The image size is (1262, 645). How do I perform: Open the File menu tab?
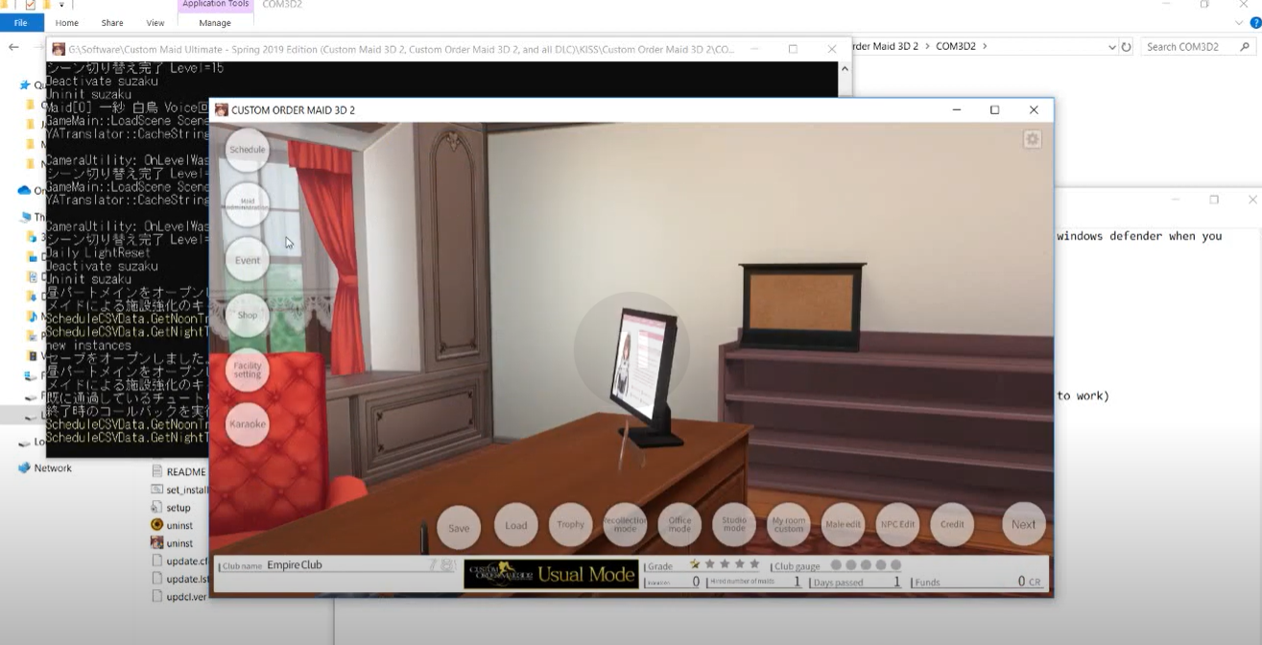20,23
